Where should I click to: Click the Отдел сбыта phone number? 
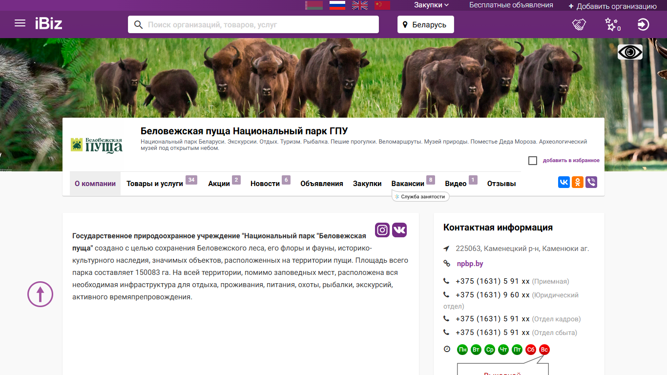[493, 333]
